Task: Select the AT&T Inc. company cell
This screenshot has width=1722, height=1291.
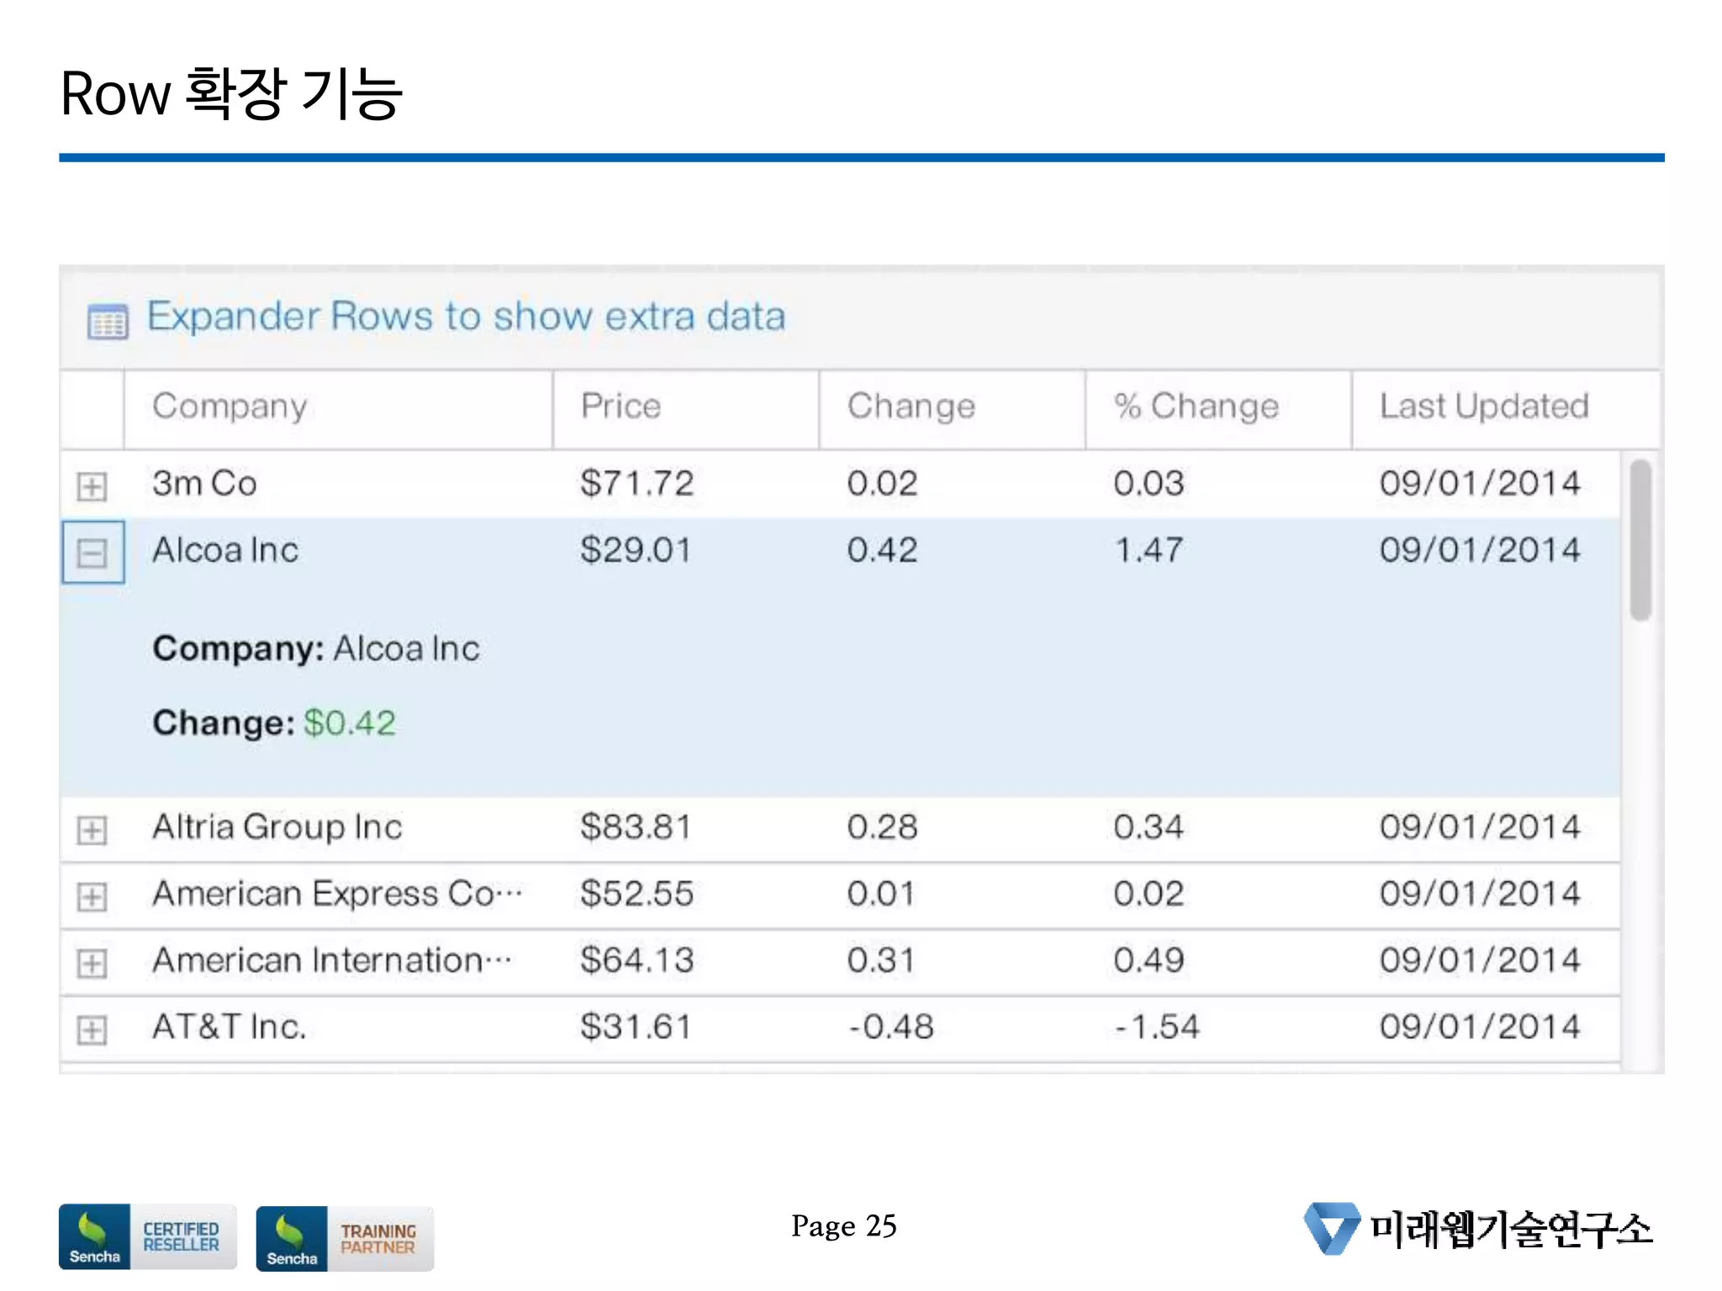Action: coord(229,1027)
